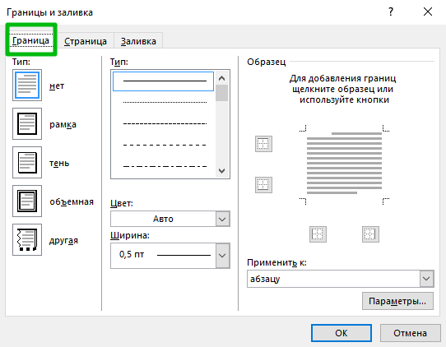This screenshot has width=446, height=347.
Task: Toggle right border button below preview
Action: point(370,234)
